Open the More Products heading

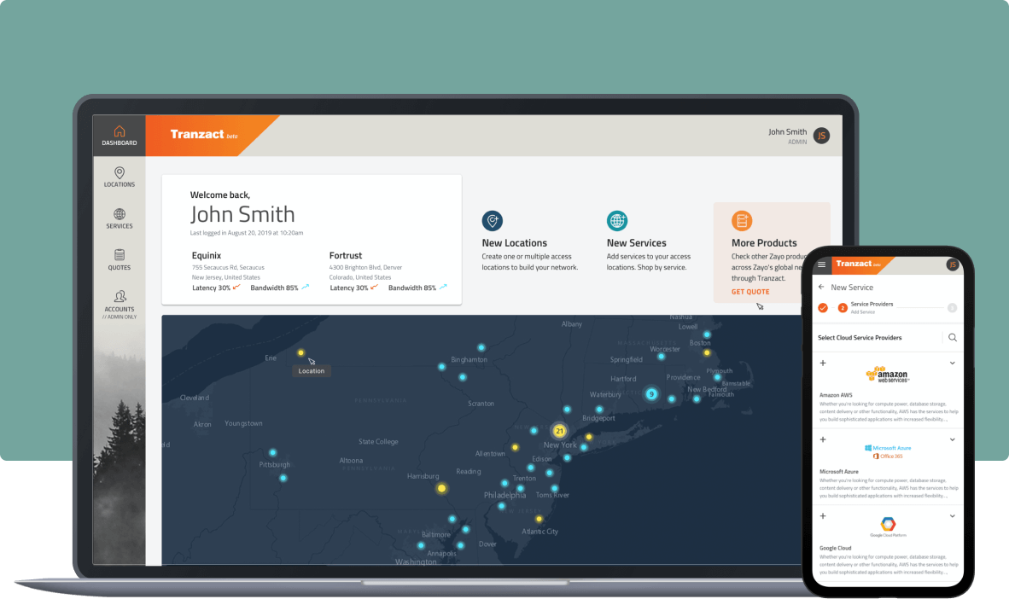(764, 242)
